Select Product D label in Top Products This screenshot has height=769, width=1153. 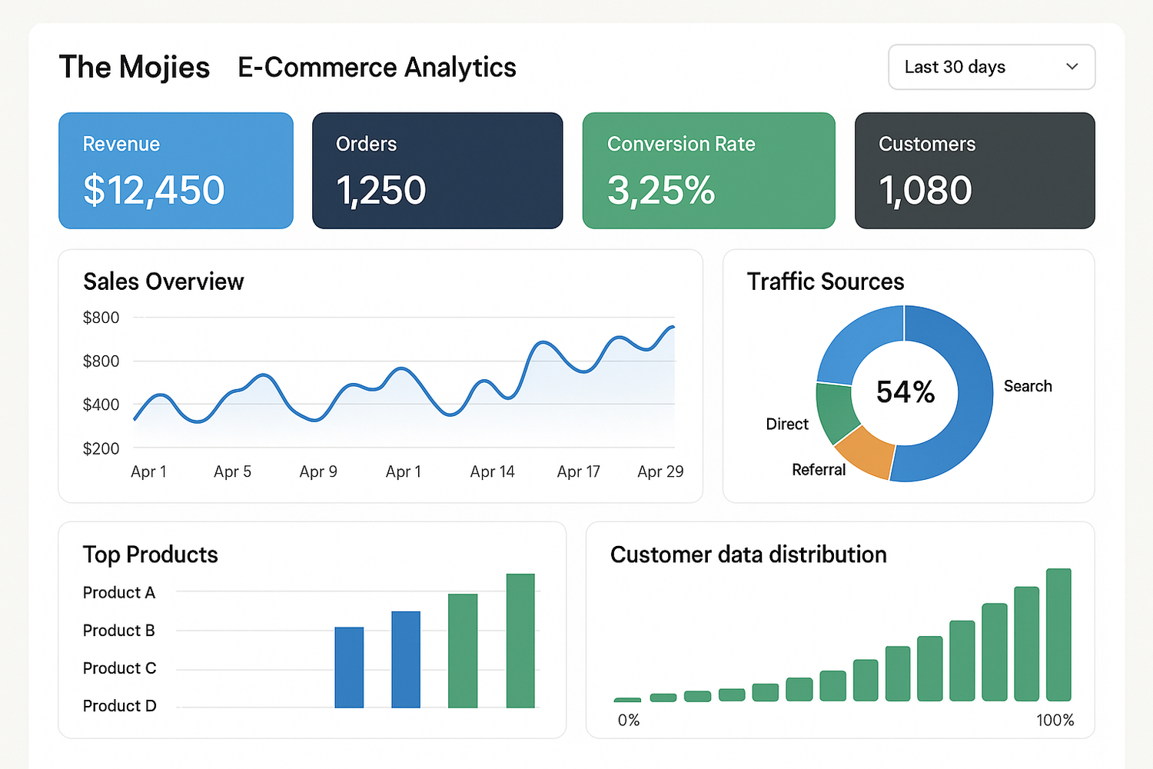coord(119,706)
